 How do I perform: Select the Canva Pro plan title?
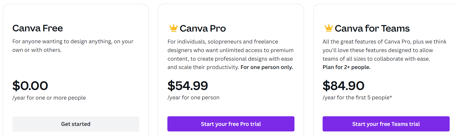(203, 29)
